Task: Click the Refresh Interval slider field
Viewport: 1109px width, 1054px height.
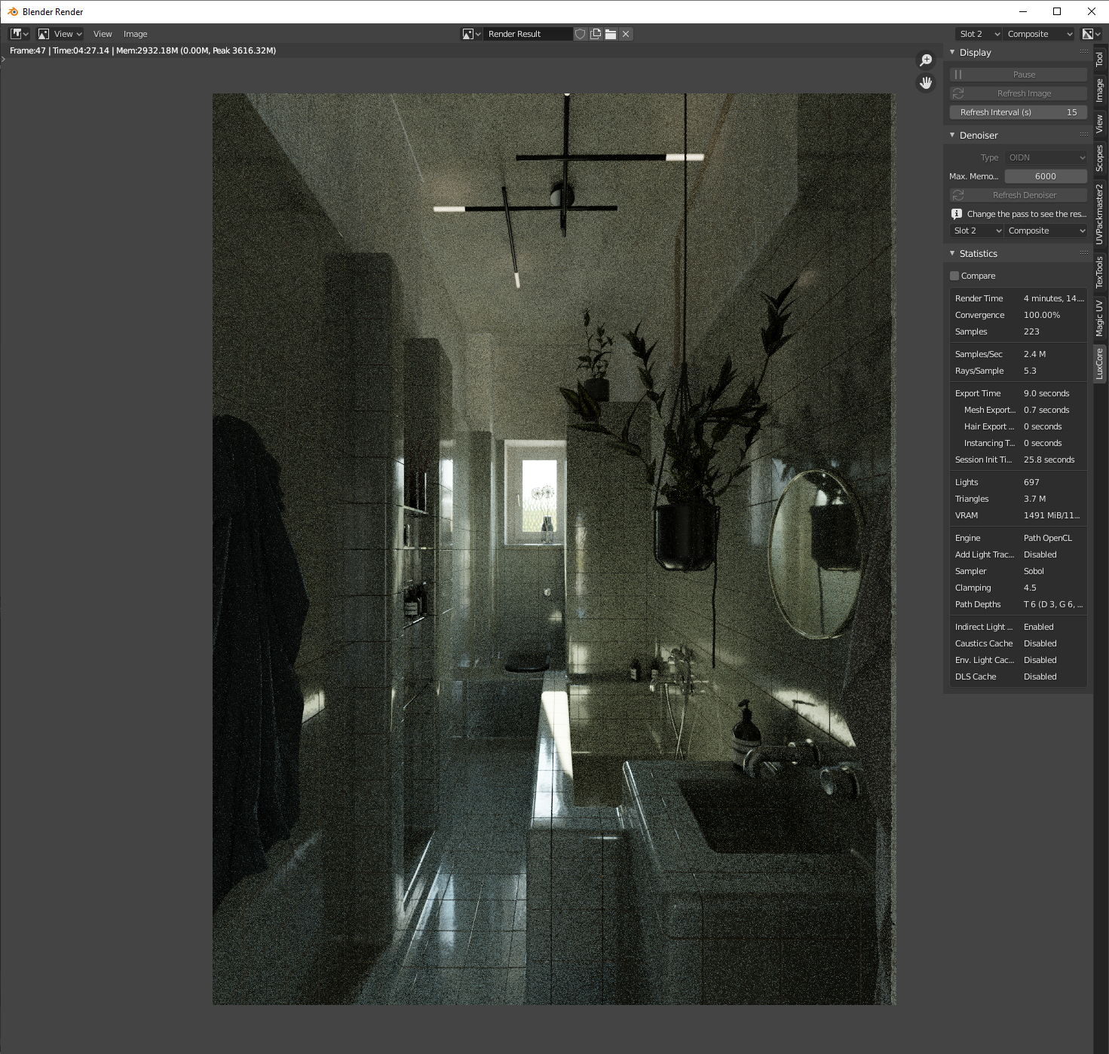Action: pyautogui.click(x=1018, y=112)
